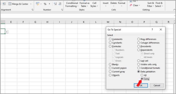176x94 pixels.
Task: Open the Cell Styles menu
Action: pos(94,5)
